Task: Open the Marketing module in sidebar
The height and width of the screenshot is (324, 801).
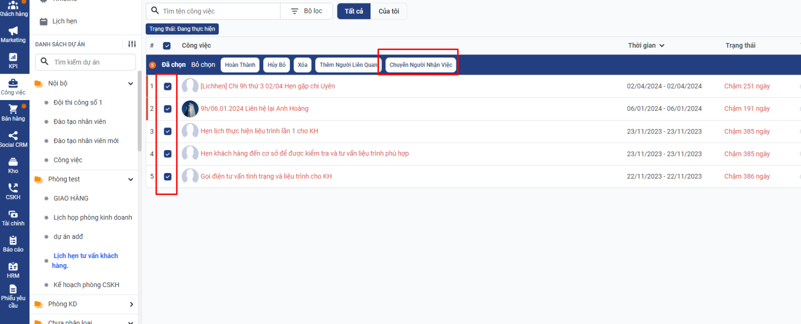Action: 14,34
